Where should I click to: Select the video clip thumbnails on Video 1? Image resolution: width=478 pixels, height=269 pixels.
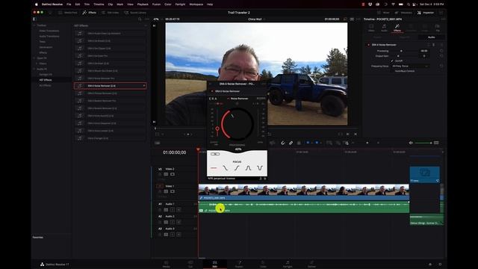(x=304, y=190)
